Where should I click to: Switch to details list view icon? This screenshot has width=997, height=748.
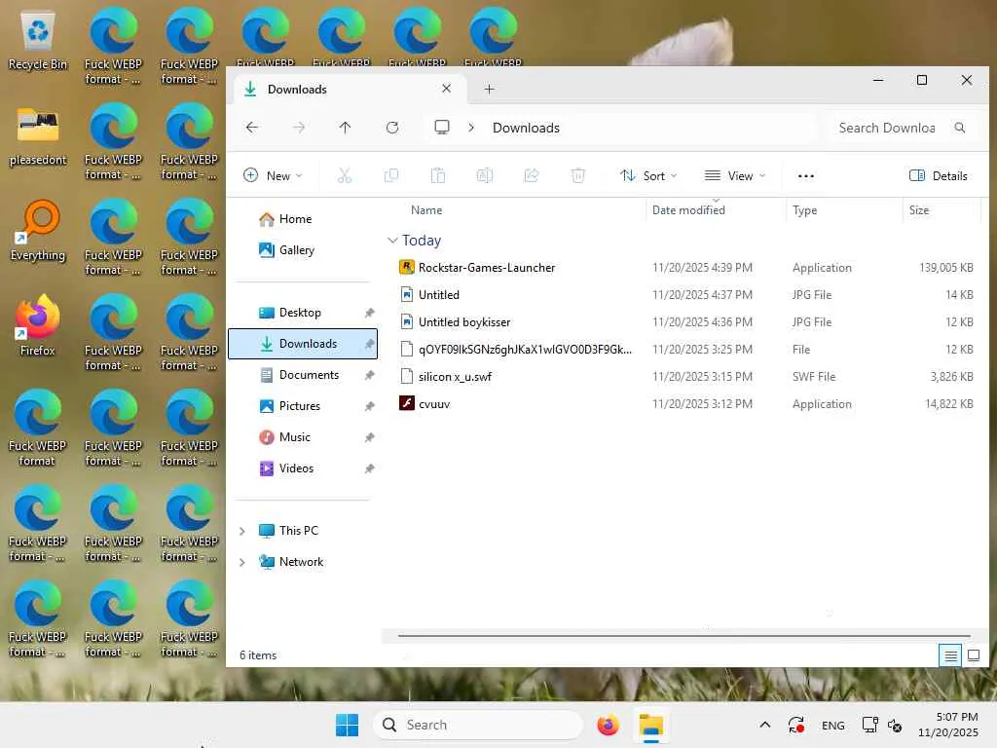(950, 655)
